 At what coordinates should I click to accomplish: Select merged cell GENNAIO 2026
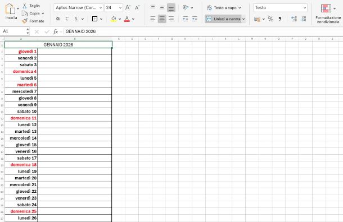point(58,45)
